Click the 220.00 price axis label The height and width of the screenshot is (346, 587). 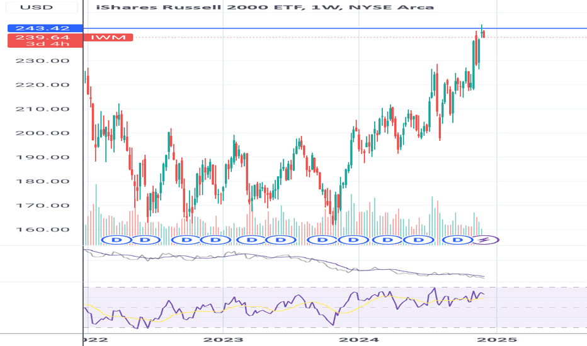(x=43, y=85)
